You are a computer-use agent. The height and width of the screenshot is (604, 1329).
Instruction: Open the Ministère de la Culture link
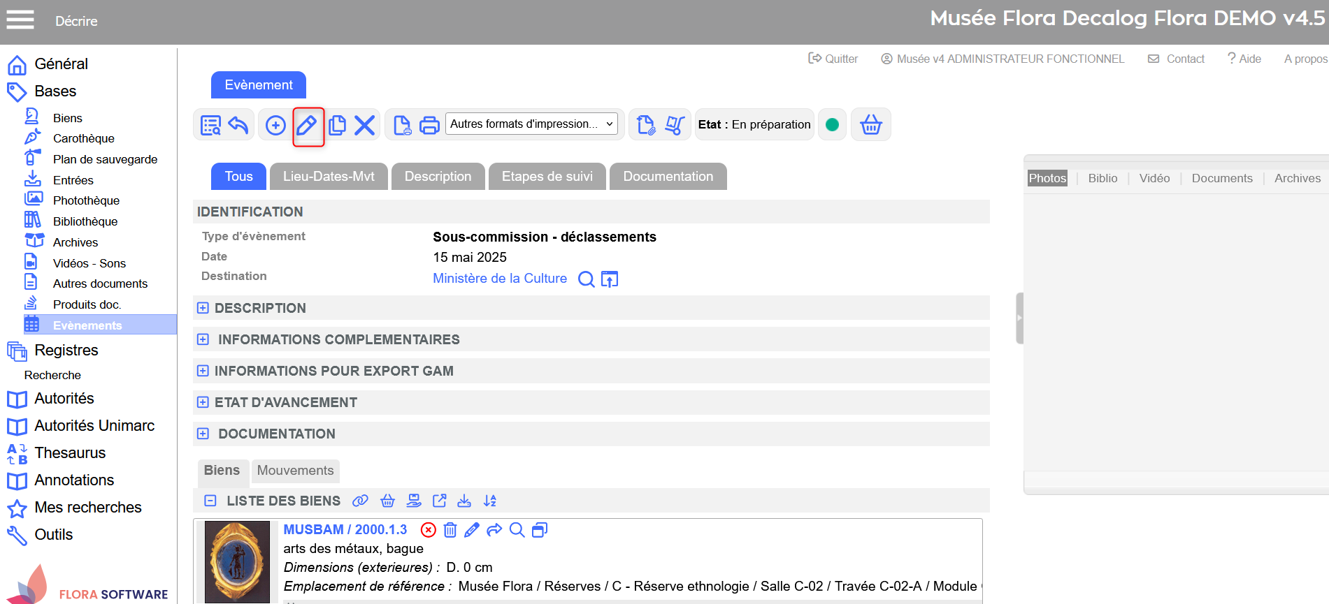[500, 279]
